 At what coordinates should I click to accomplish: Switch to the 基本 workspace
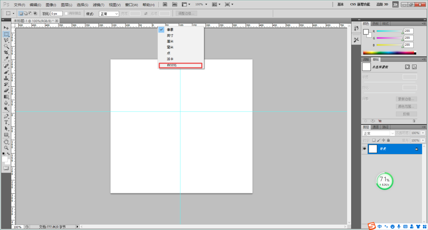(x=341, y=4)
